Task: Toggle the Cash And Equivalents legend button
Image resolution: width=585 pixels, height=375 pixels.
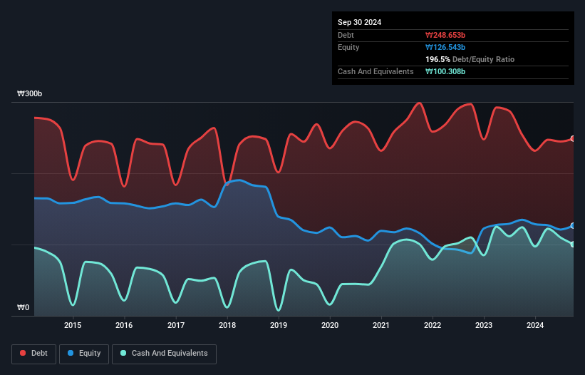Action: click(164, 354)
